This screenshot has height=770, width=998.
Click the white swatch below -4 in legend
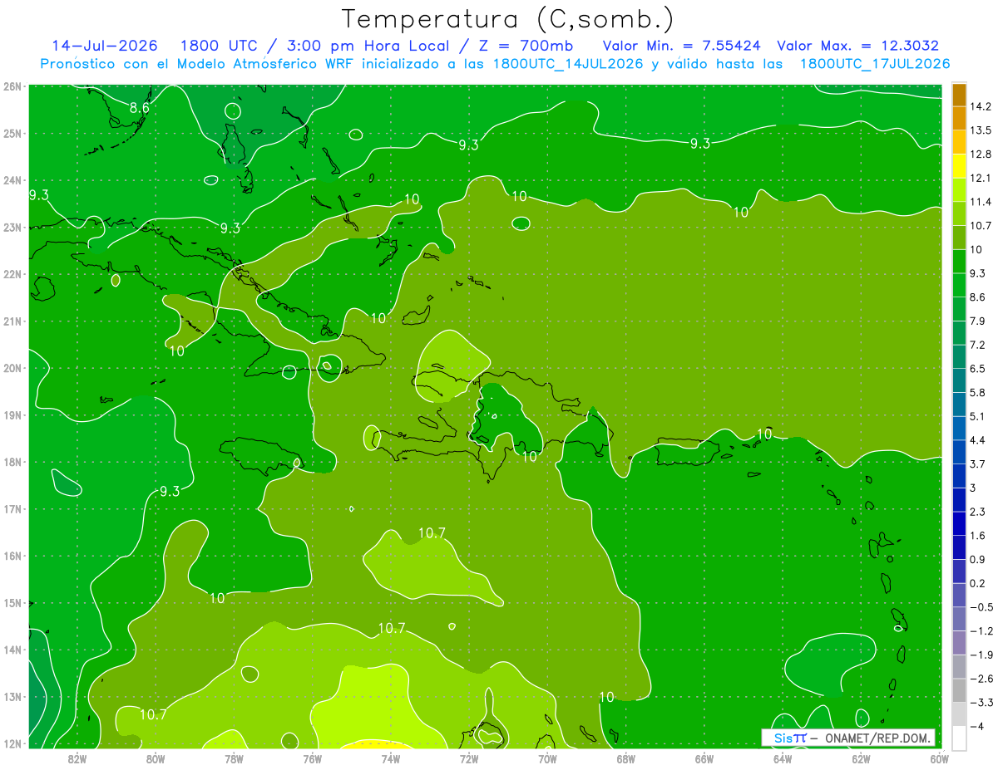tap(959, 738)
